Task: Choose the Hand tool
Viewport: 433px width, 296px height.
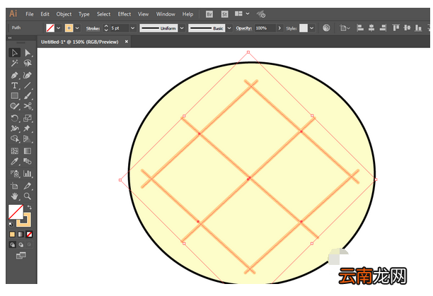Action: pos(15,196)
